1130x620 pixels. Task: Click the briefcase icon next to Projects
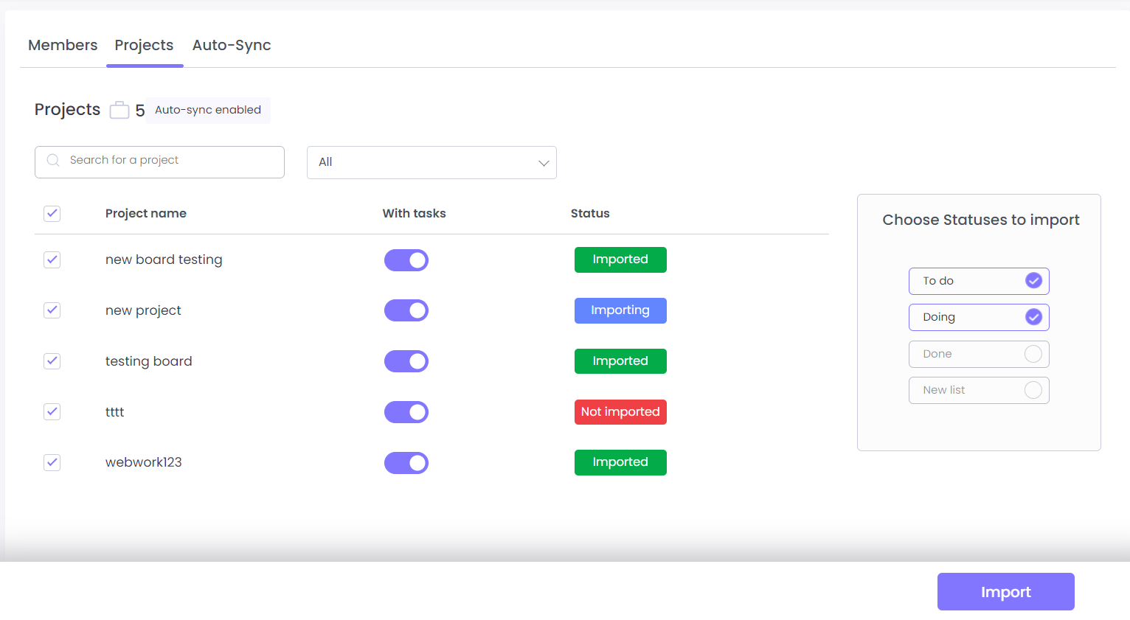click(x=119, y=110)
